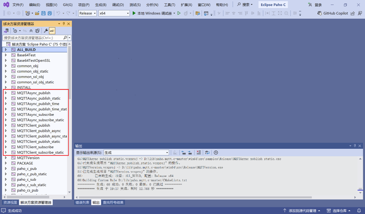Click the GitHub Copilot text button
The width and height of the screenshot is (365, 214).
click(335, 13)
